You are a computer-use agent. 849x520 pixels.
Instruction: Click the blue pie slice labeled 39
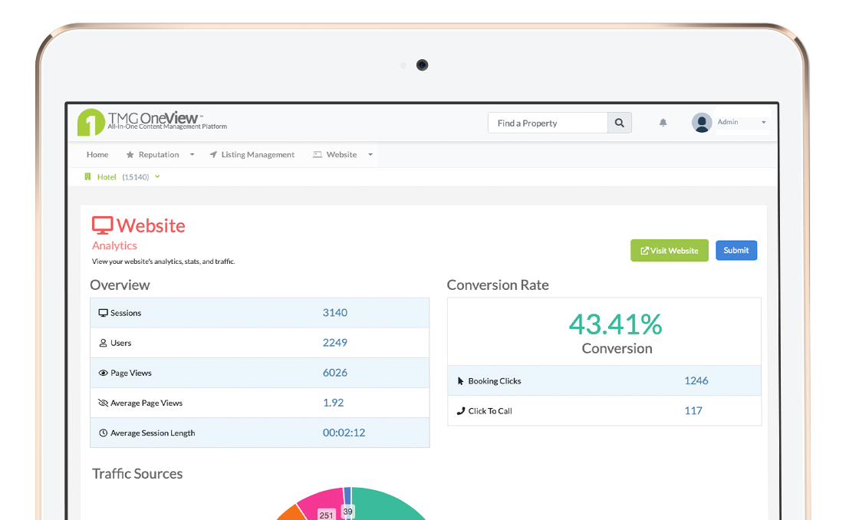pos(347,502)
